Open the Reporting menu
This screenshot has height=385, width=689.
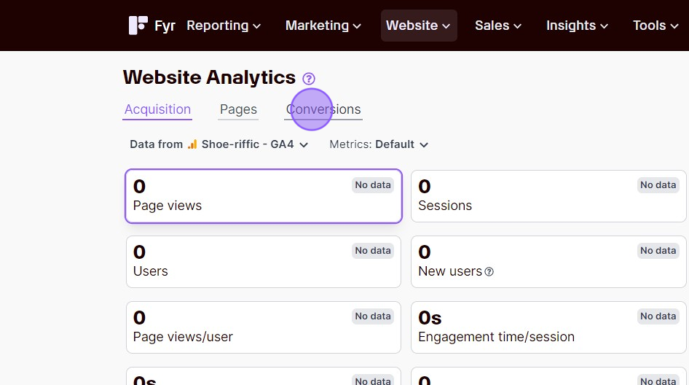coord(224,26)
